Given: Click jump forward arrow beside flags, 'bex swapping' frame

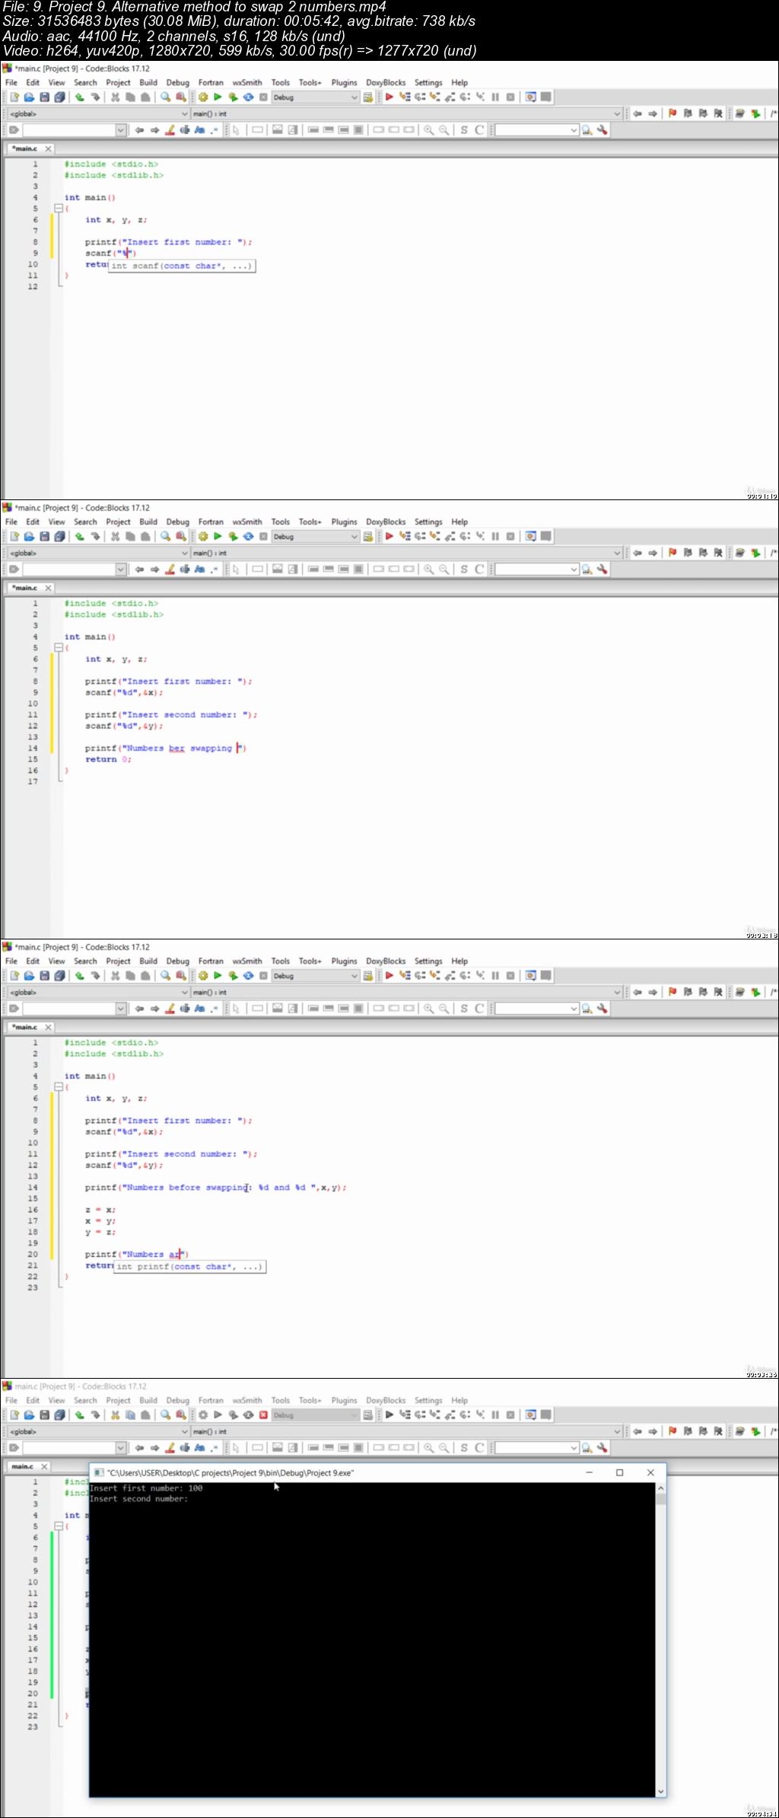Looking at the screenshot, I should tap(653, 553).
